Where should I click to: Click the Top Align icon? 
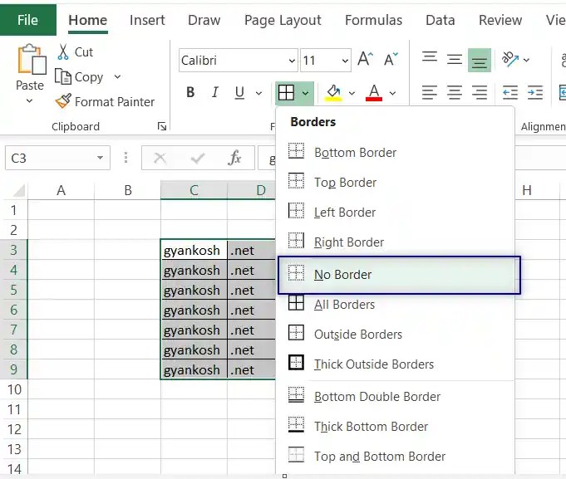[430, 59]
